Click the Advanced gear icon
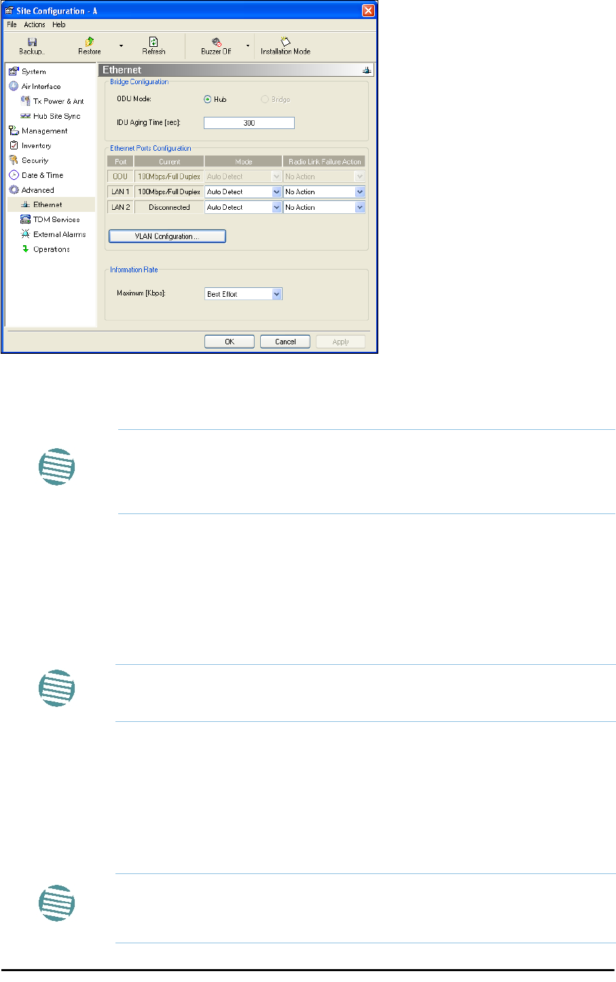The width and height of the screenshot is (616, 982). 13,190
